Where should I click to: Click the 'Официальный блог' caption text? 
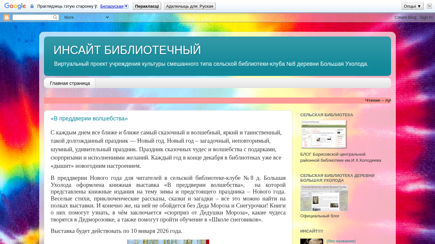[x=320, y=216]
